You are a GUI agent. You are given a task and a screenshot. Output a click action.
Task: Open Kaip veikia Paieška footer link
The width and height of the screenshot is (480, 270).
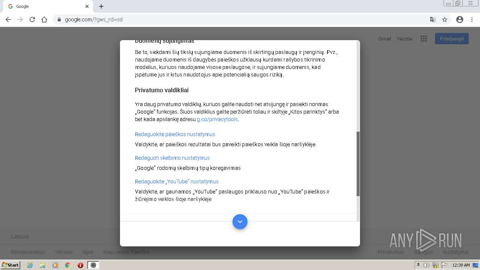coord(126,252)
